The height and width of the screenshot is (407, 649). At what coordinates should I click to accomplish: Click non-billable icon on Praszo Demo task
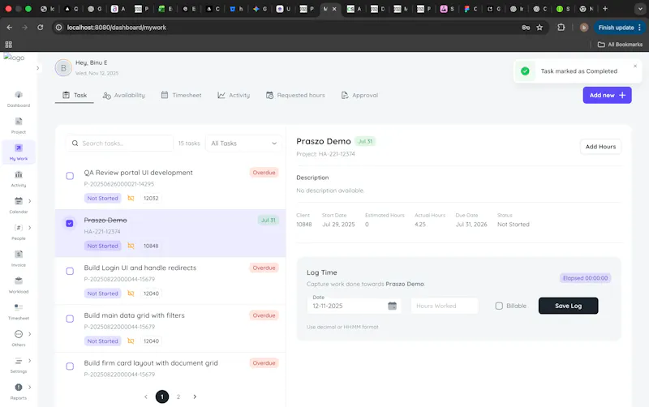(x=131, y=246)
